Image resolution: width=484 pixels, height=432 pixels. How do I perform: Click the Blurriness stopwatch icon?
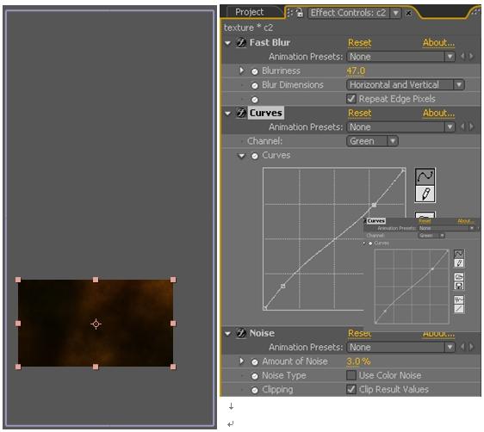click(x=254, y=71)
